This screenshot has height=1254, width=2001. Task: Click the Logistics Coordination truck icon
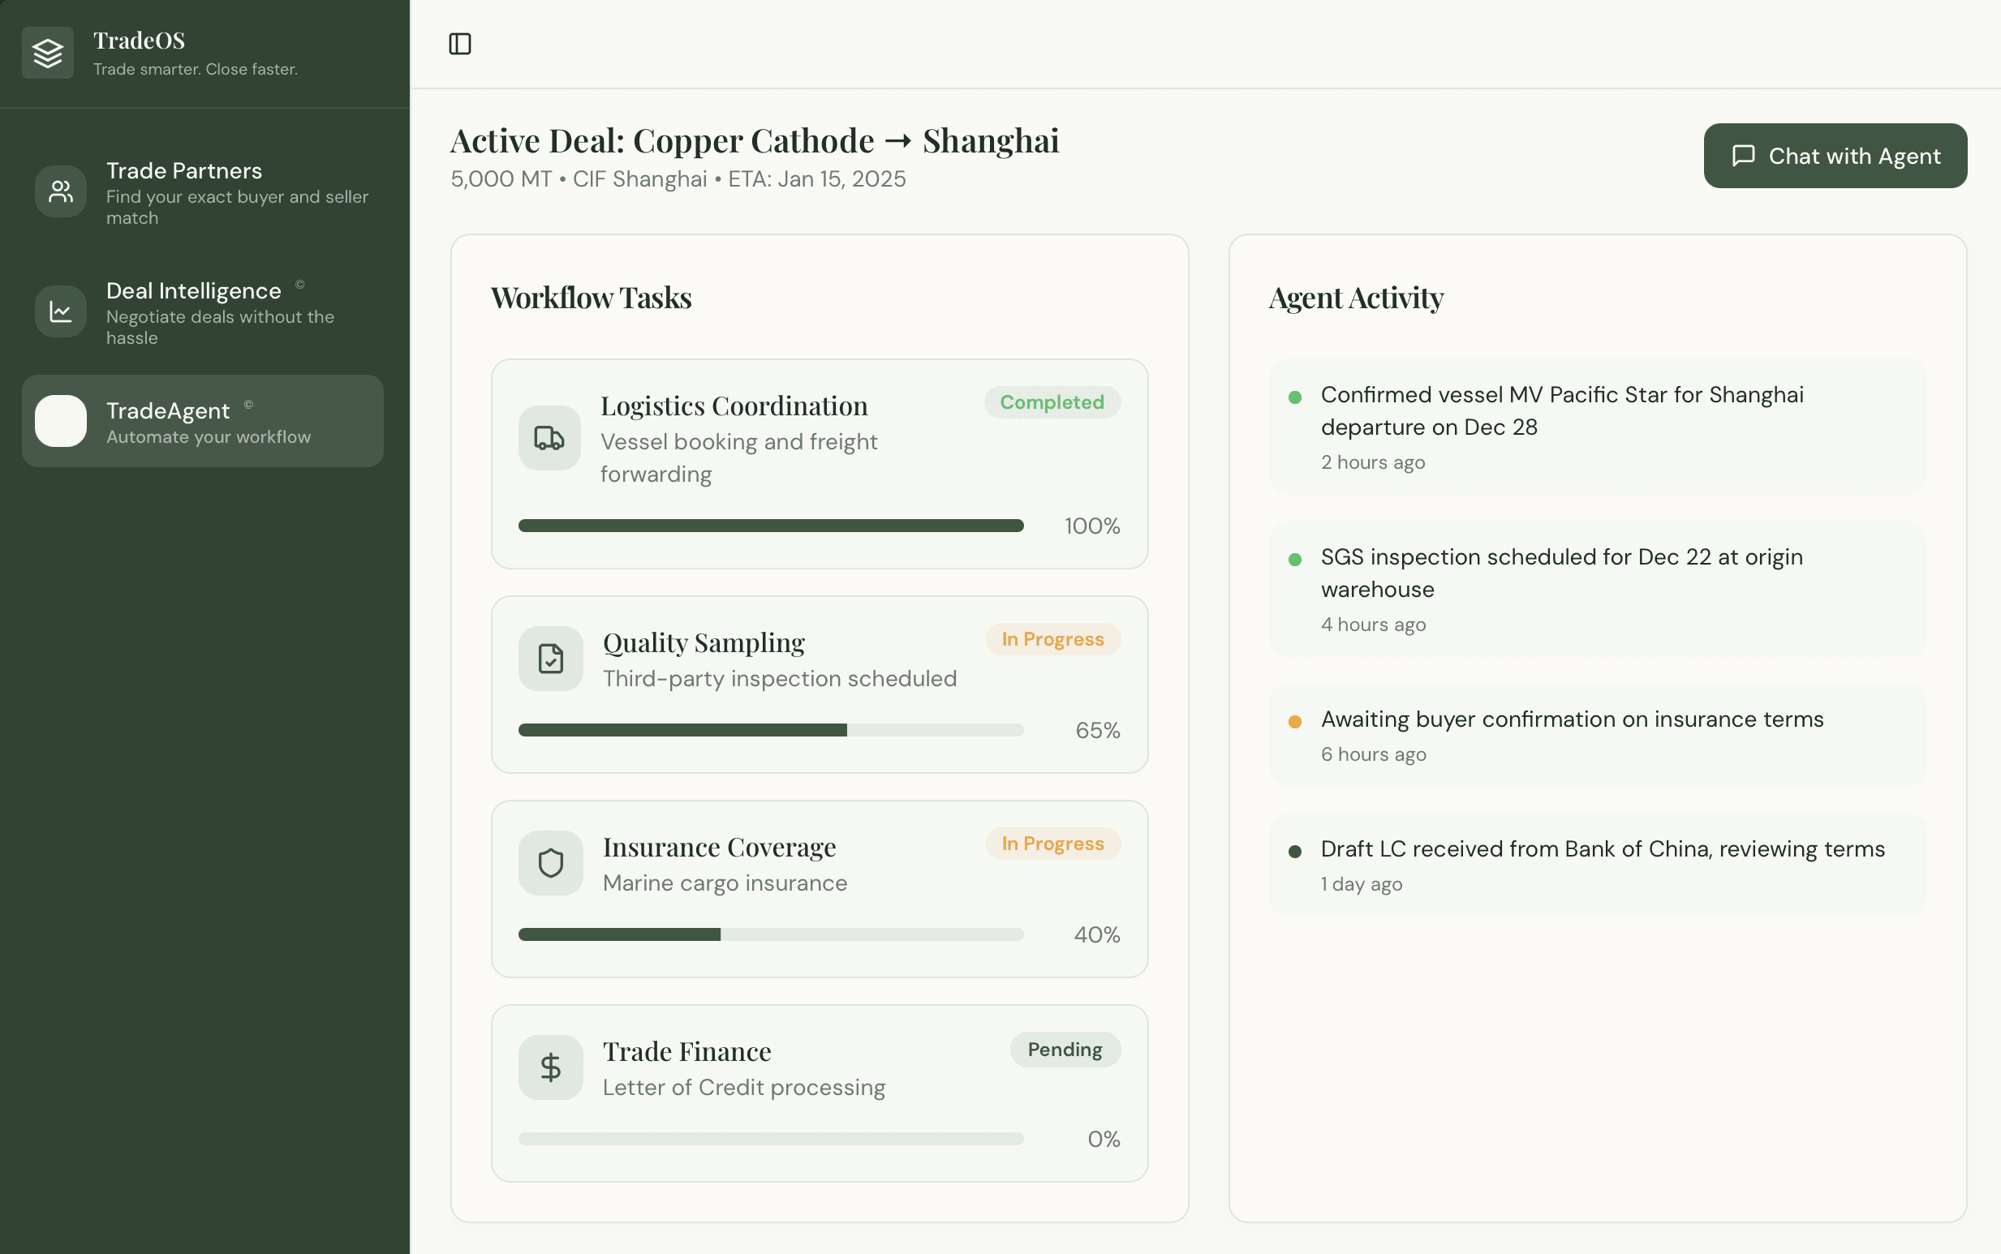point(549,438)
